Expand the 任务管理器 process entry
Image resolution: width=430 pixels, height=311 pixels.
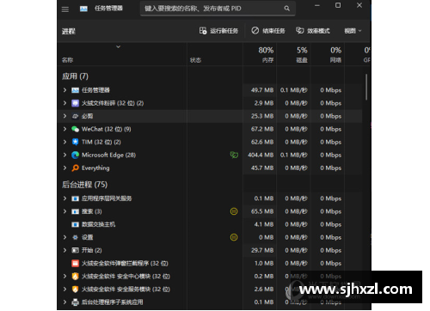click(x=64, y=90)
